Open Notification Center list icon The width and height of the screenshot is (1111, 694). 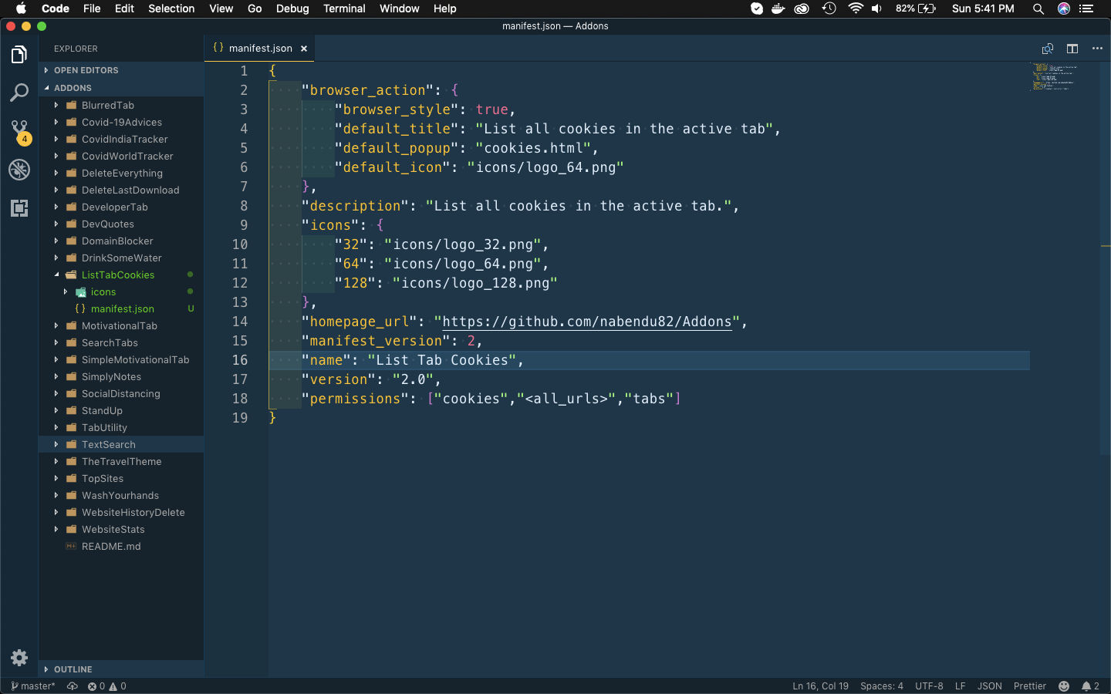[x=1086, y=8]
